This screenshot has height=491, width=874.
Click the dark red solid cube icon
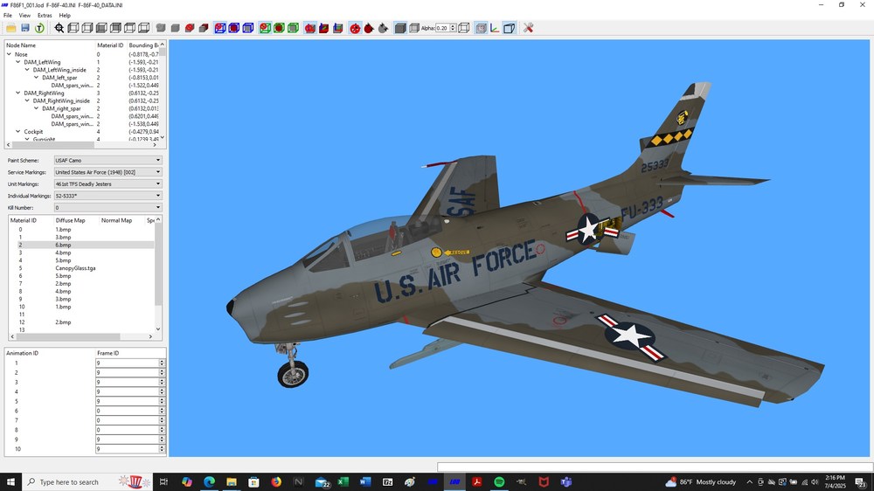[x=204, y=28]
